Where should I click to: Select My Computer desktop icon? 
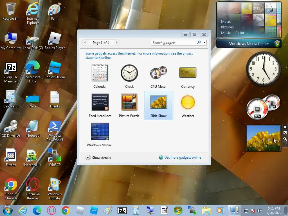[x=11, y=41]
